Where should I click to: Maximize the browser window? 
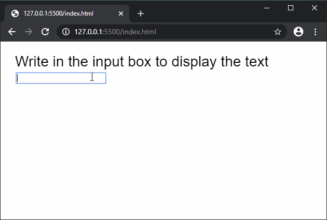click(x=291, y=7)
